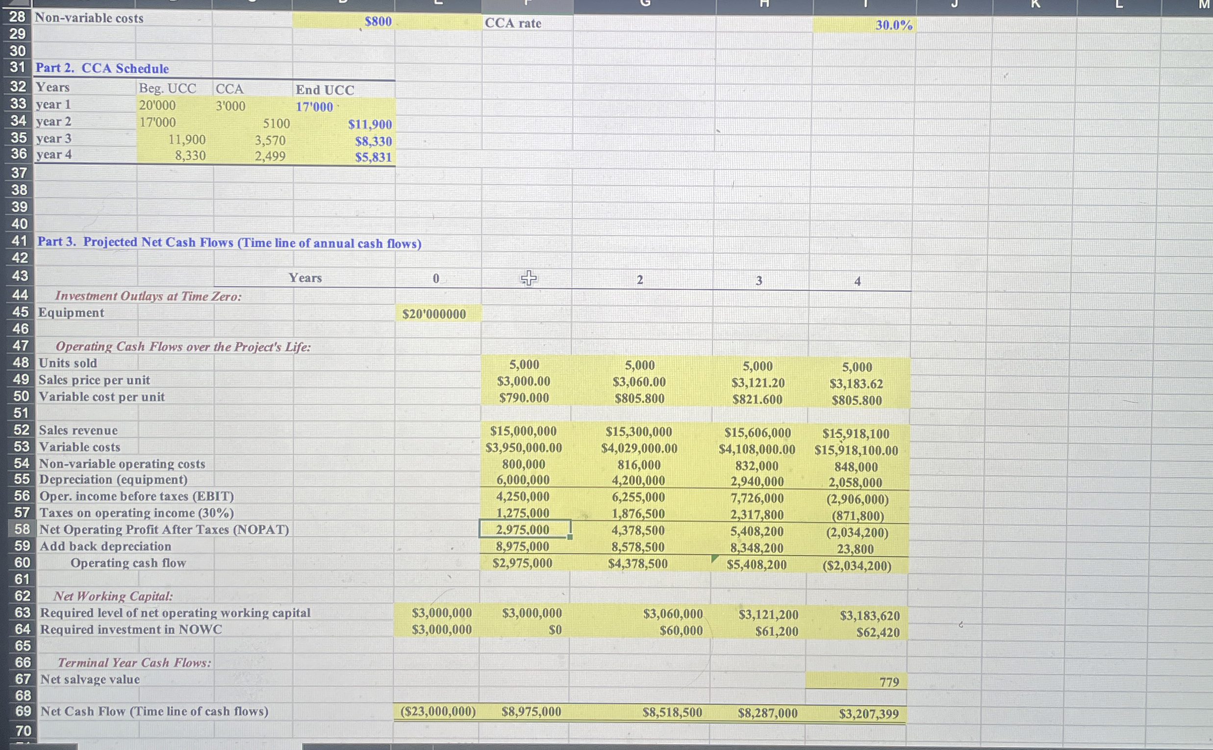Click the year 4 CCA value 2,499
The height and width of the screenshot is (750, 1213).
(x=270, y=157)
